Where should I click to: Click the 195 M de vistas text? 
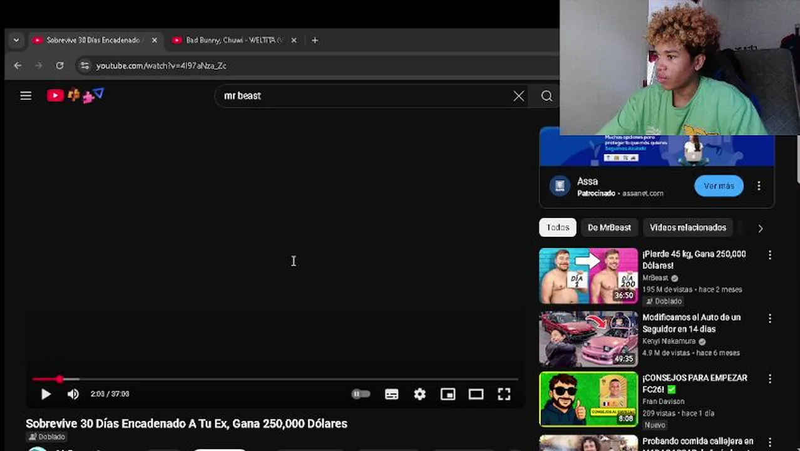tap(669, 289)
